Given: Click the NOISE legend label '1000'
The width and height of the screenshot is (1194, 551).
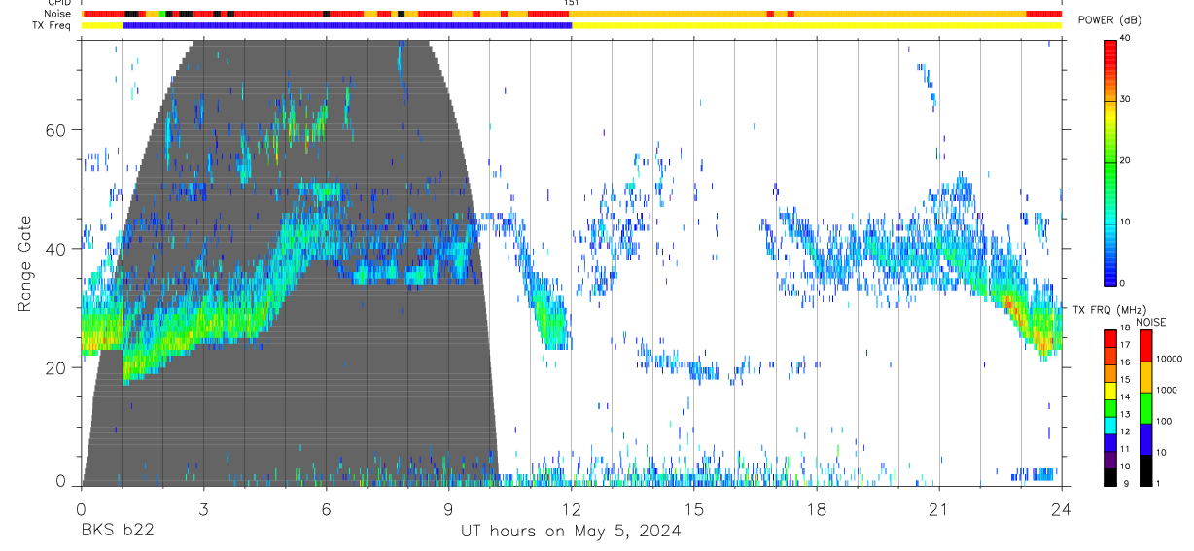Looking at the screenshot, I should pyautogui.click(x=1167, y=390).
